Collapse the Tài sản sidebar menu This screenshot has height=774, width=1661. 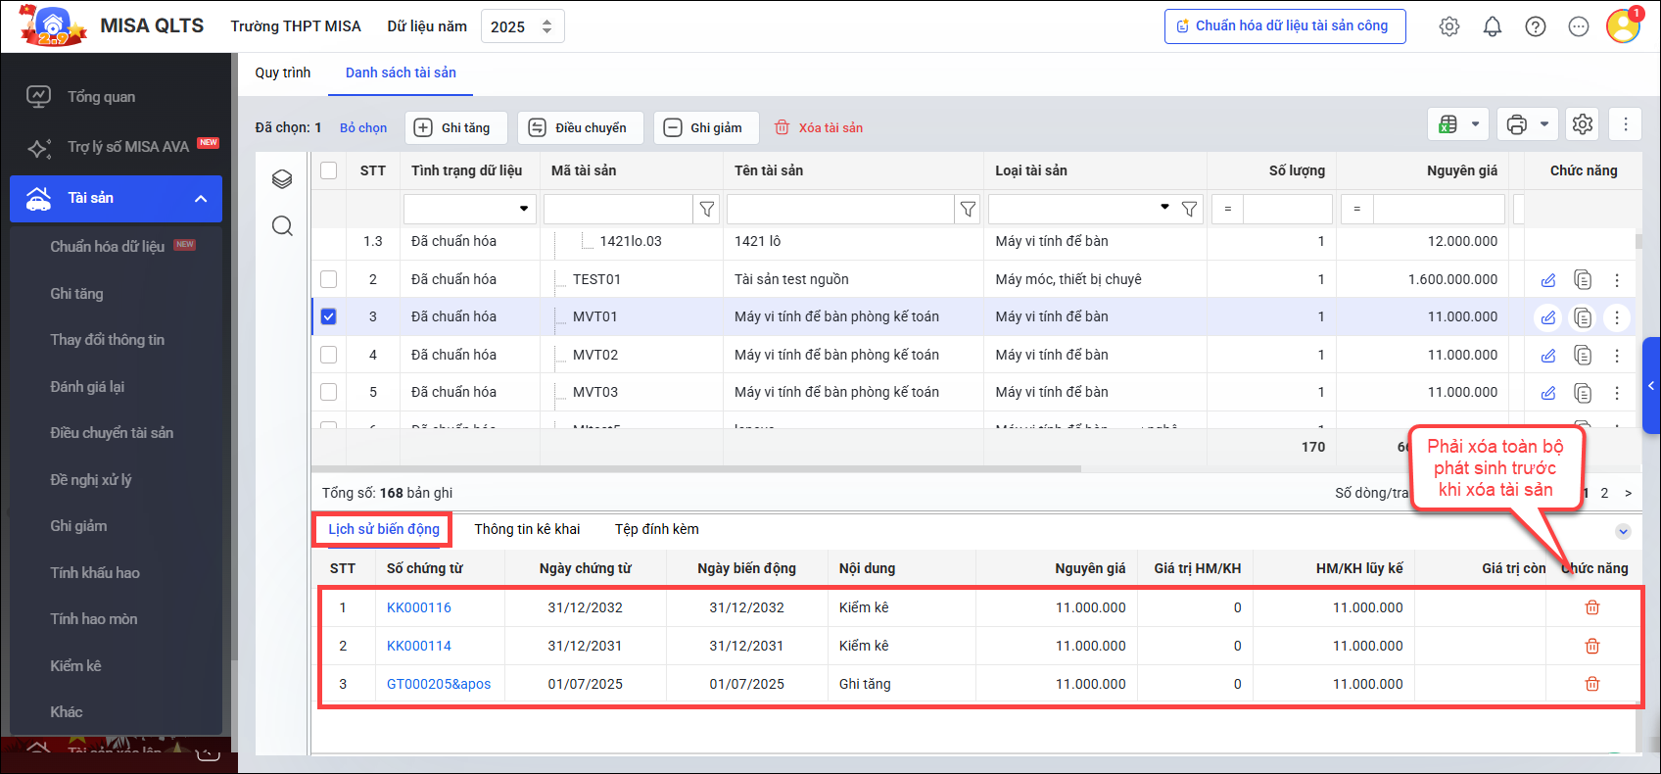(x=201, y=199)
